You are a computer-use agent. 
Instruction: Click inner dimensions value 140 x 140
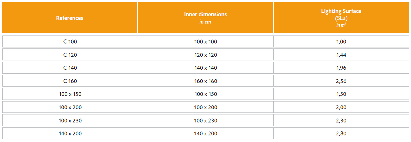pyautogui.click(x=205, y=68)
